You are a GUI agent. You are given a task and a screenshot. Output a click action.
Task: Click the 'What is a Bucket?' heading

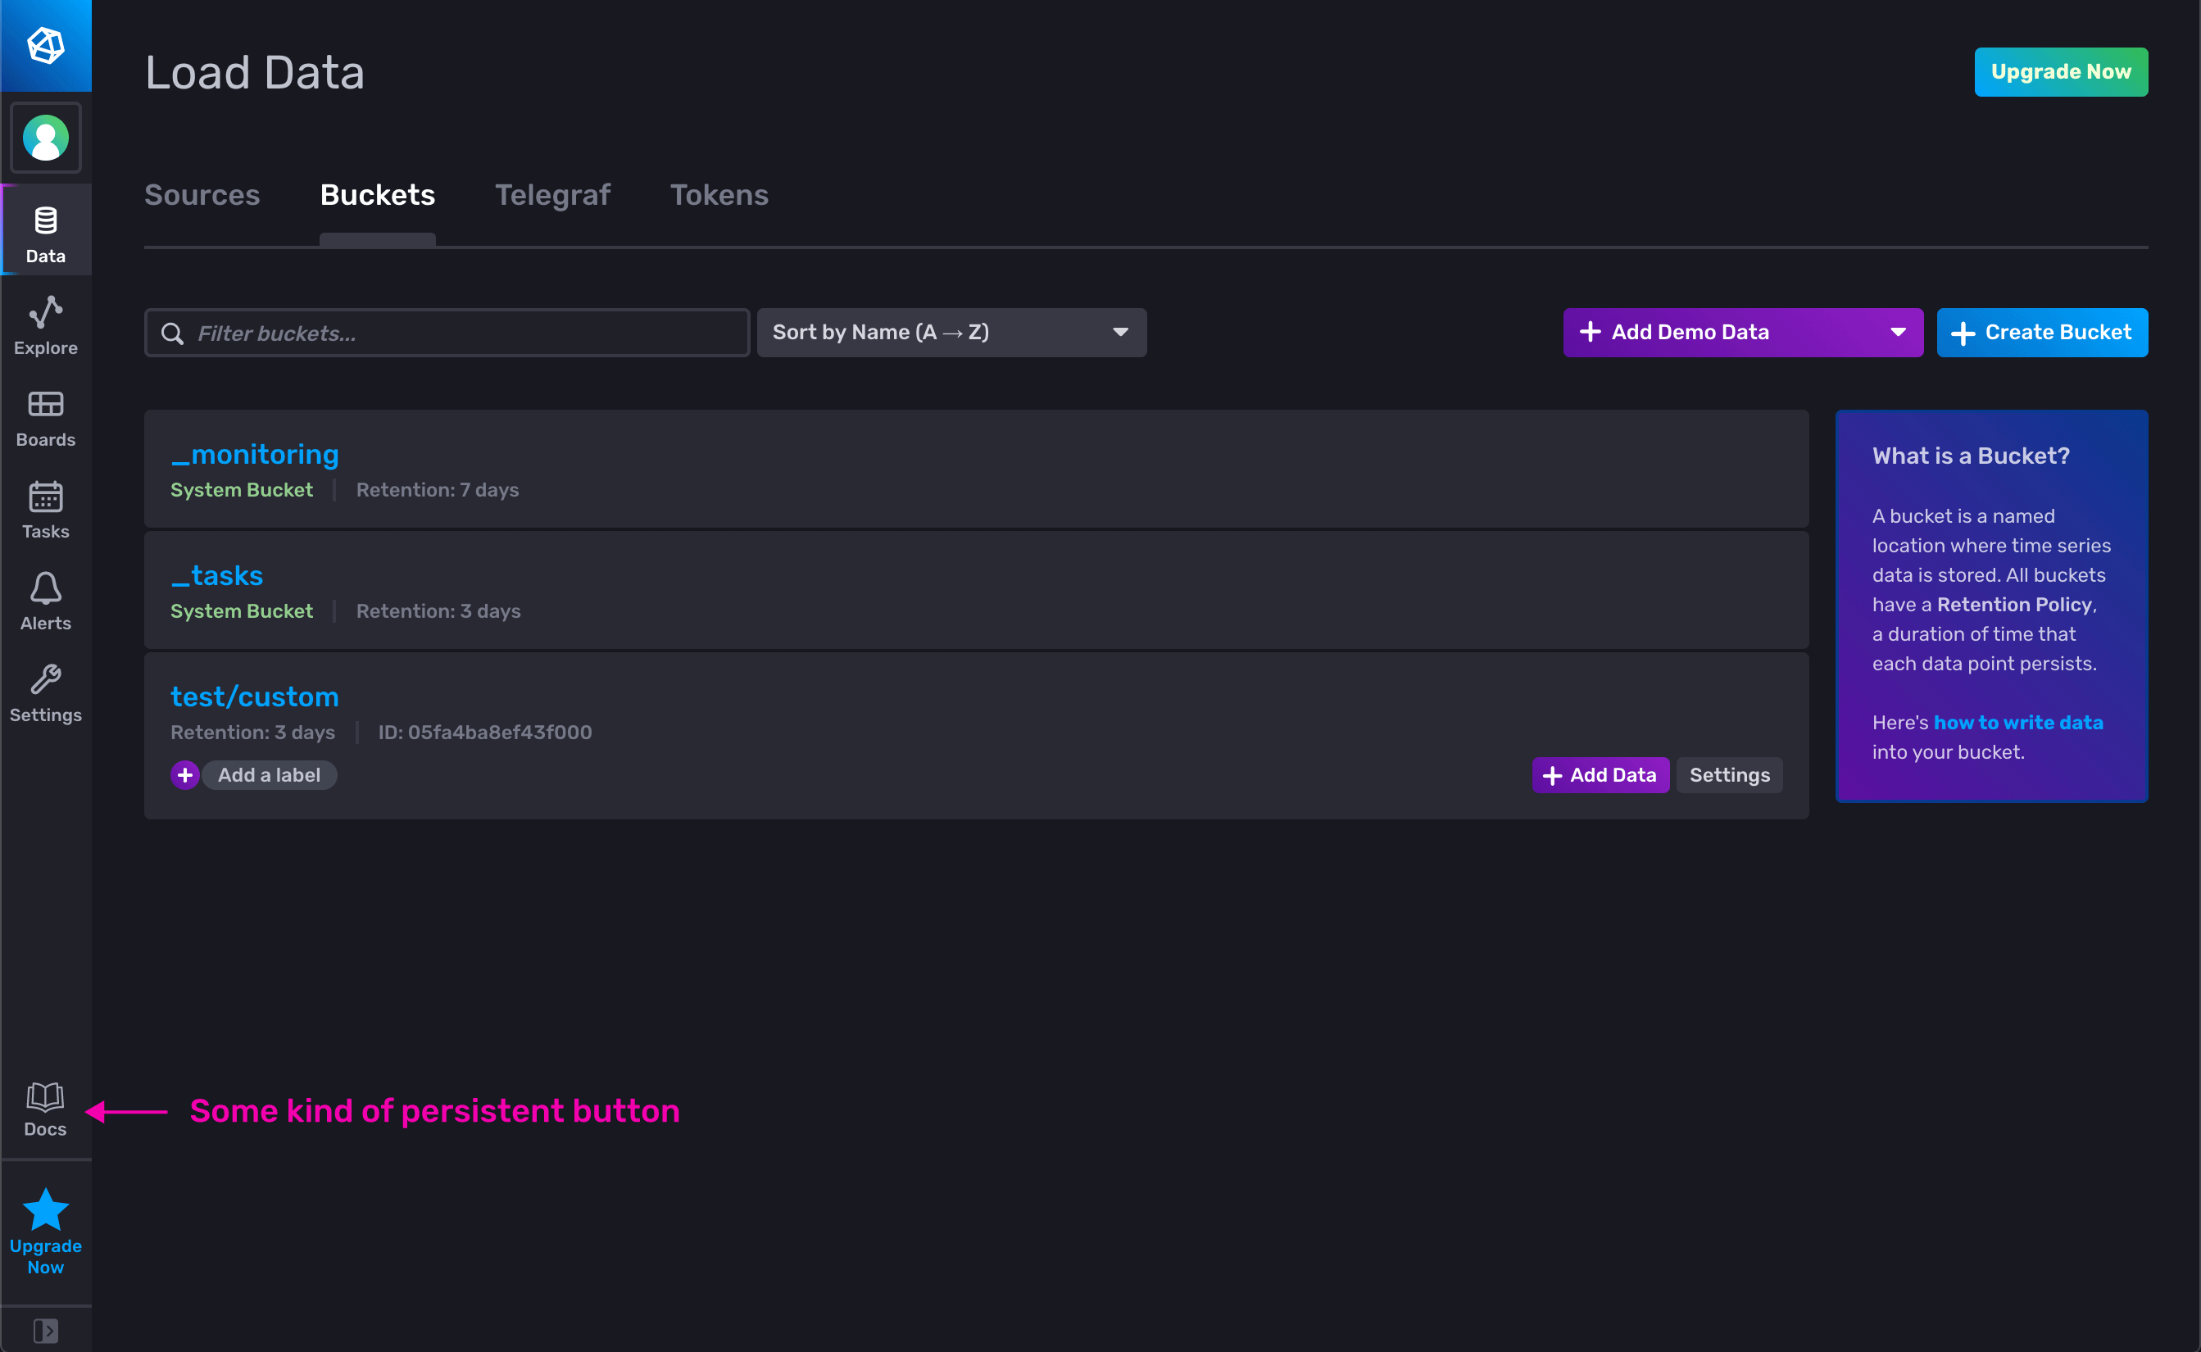click(x=1971, y=456)
